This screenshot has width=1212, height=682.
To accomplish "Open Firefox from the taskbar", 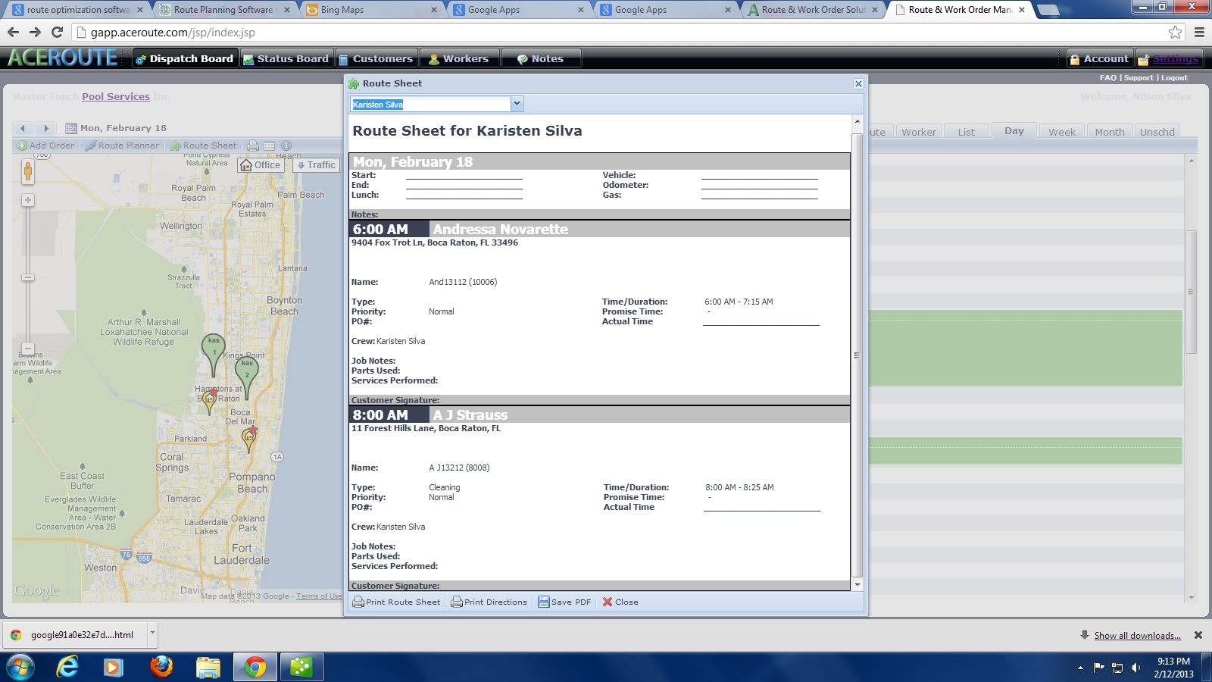I will [161, 667].
